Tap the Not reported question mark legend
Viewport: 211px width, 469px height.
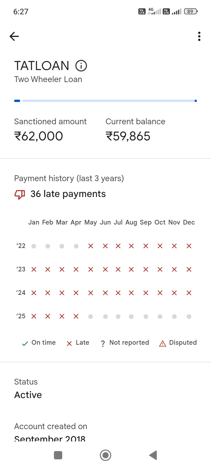[x=103, y=344]
